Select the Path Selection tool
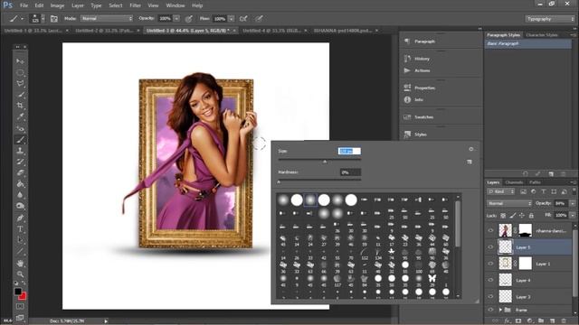 20,240
